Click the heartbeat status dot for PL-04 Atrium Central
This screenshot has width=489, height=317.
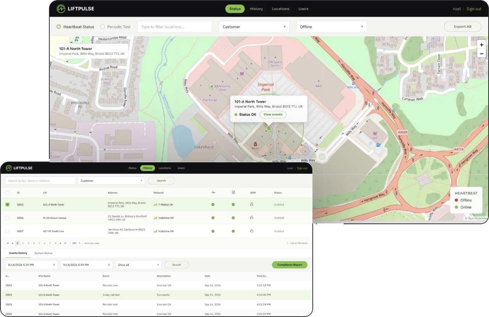tap(213, 218)
